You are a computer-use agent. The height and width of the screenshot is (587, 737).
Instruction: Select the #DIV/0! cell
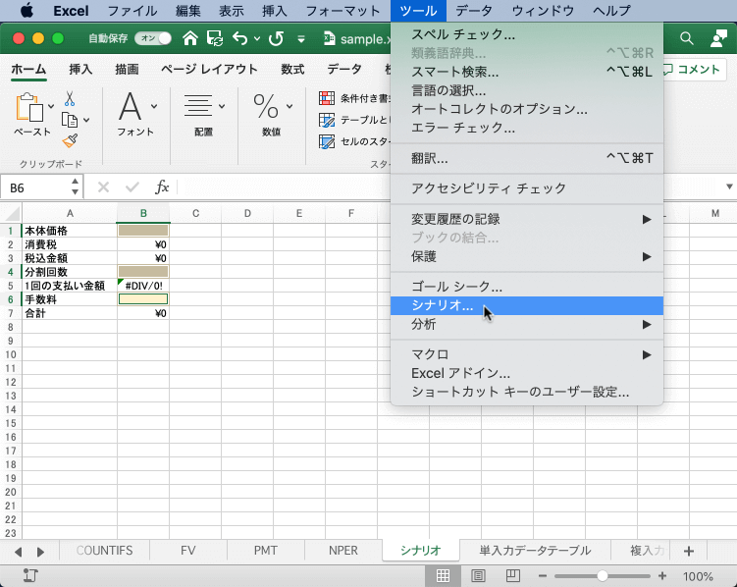(143, 286)
